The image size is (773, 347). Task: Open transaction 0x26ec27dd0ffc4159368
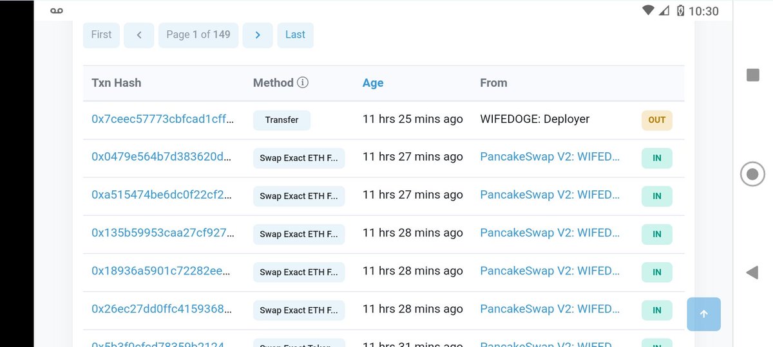click(162, 310)
